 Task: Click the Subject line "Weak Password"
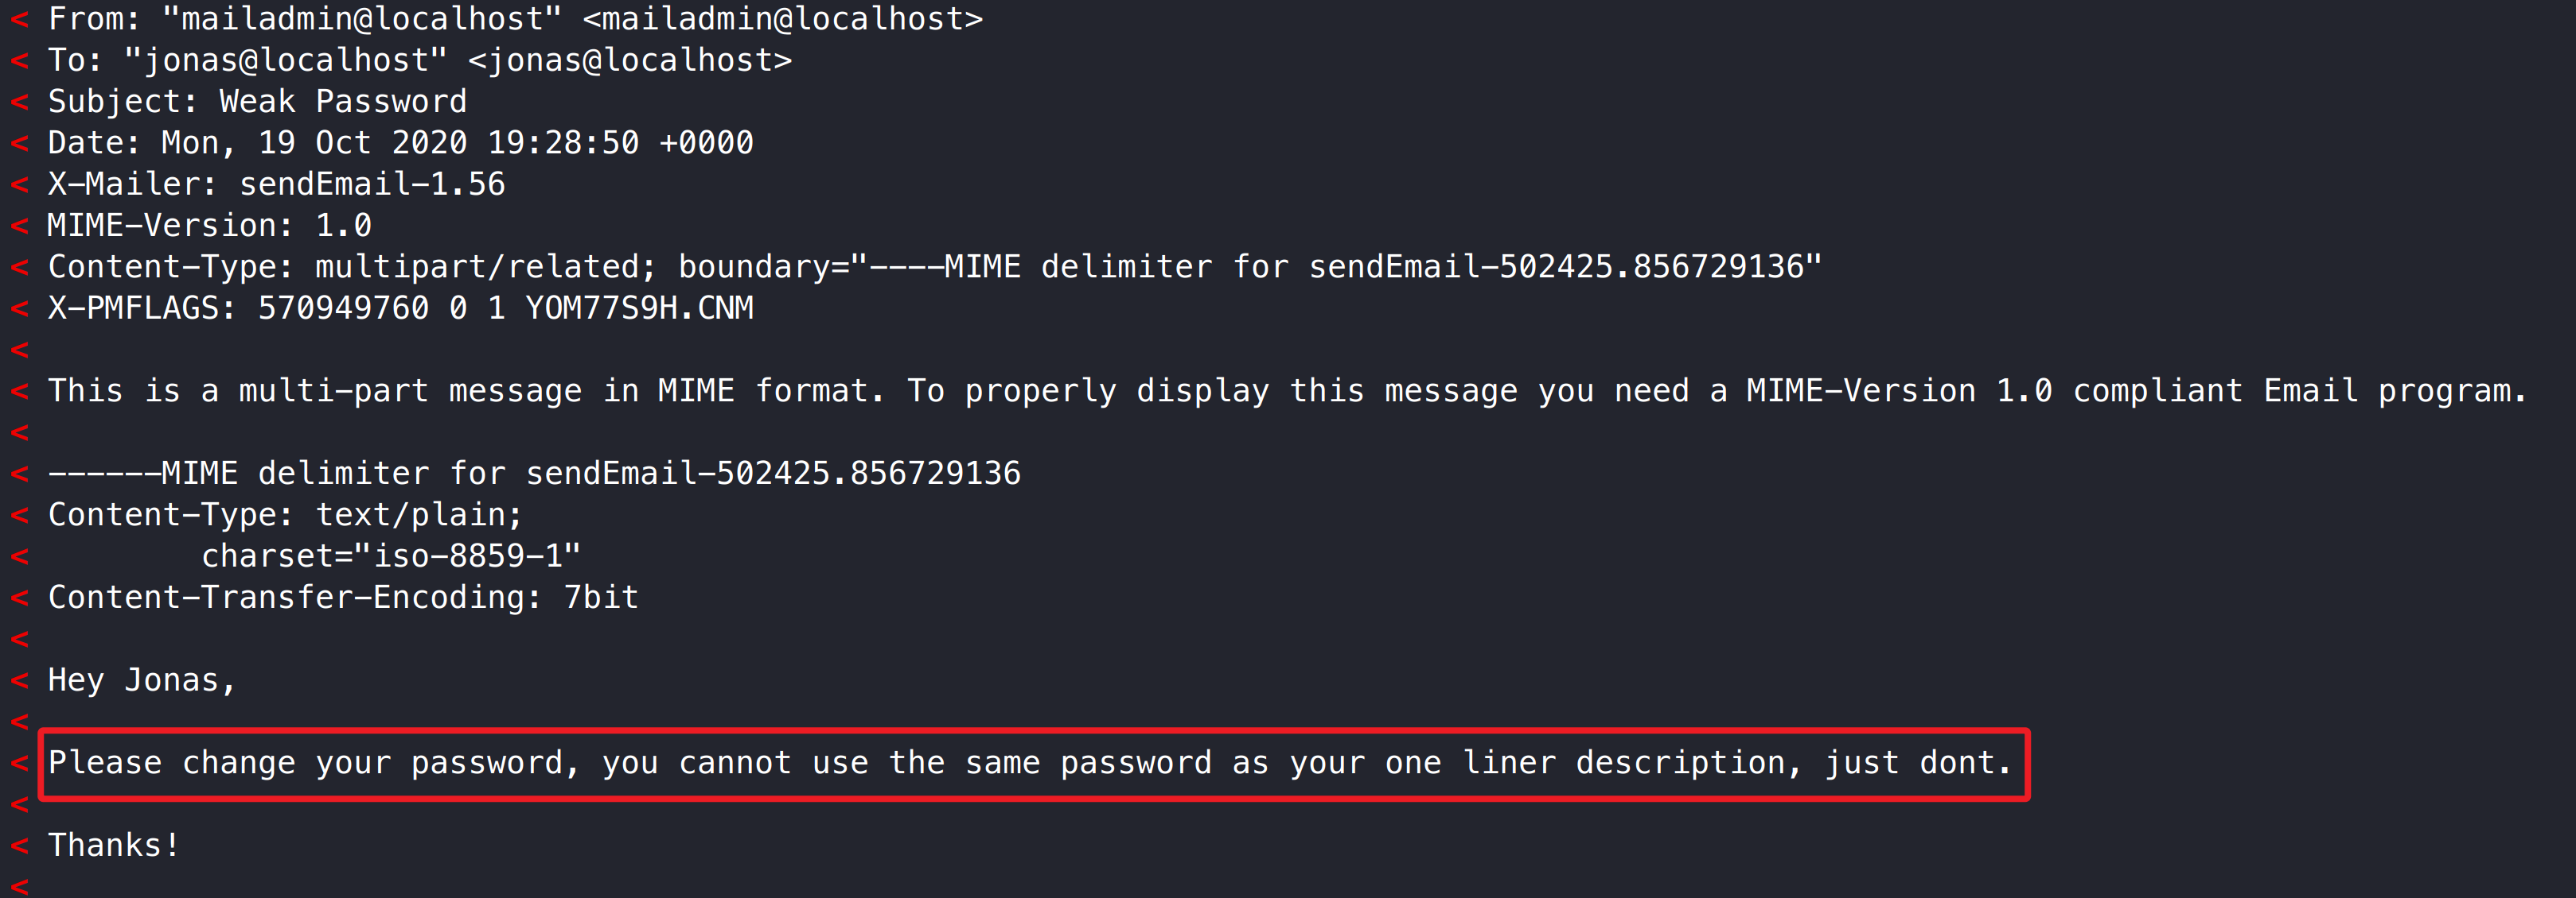point(342,102)
